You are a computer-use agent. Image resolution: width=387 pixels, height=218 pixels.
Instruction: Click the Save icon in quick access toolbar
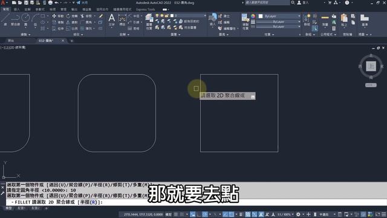(26, 2)
